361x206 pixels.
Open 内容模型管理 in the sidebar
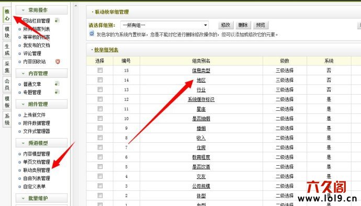[37, 154]
